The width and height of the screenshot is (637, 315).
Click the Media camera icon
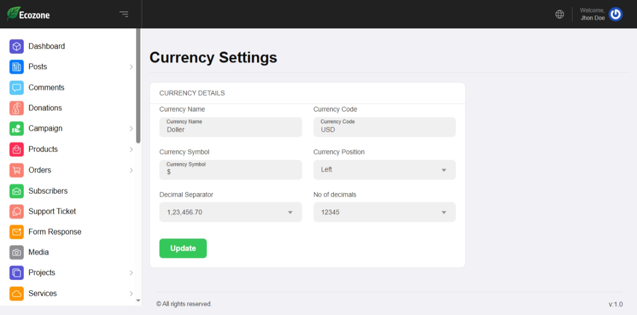coord(17,253)
